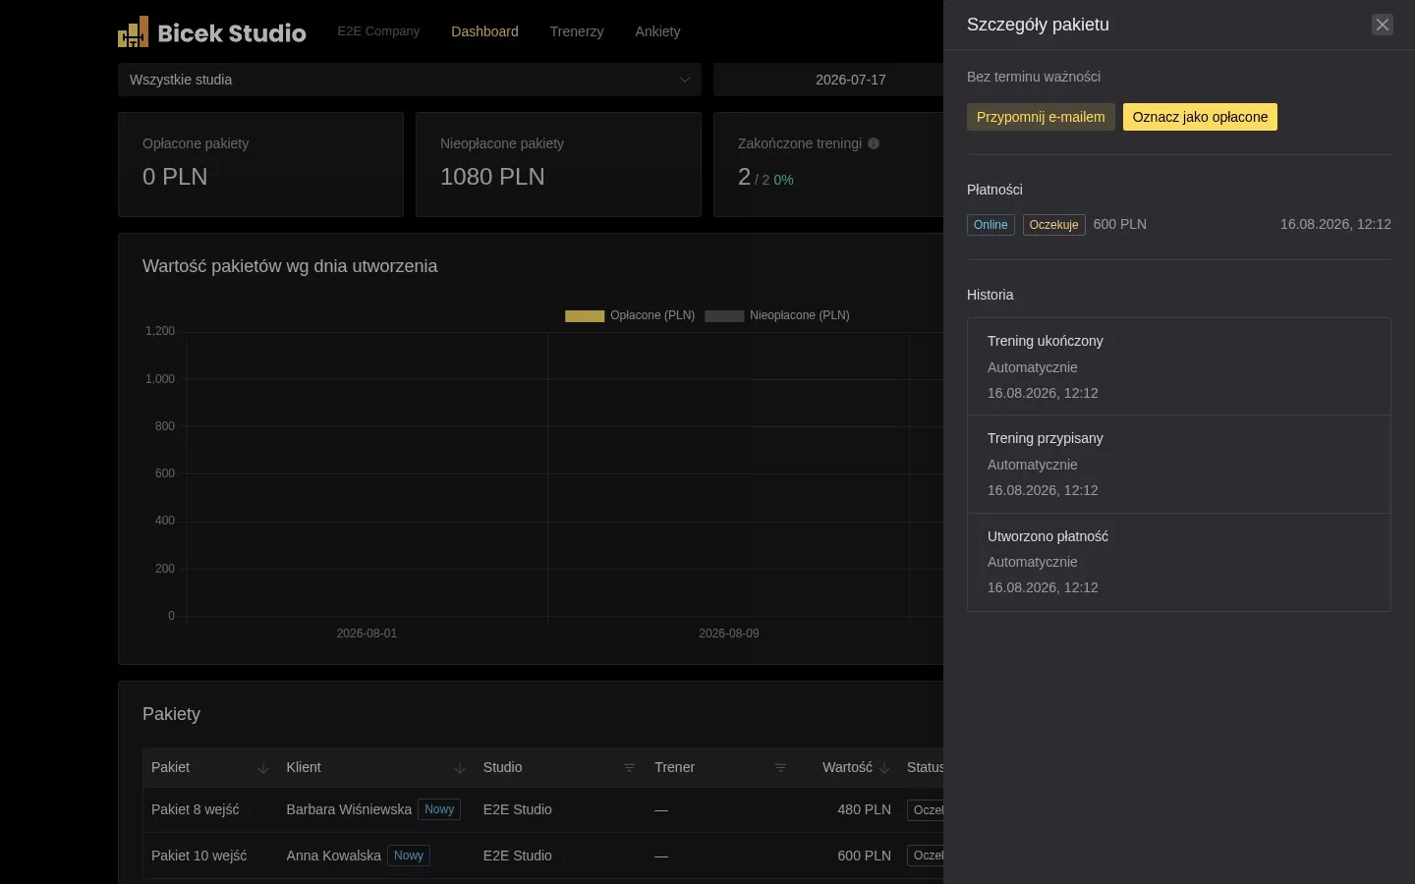Screen dimensions: 1415x884
Task: Click E2E Studio in the Anna Kowalska row
Action: pyautogui.click(x=518, y=856)
